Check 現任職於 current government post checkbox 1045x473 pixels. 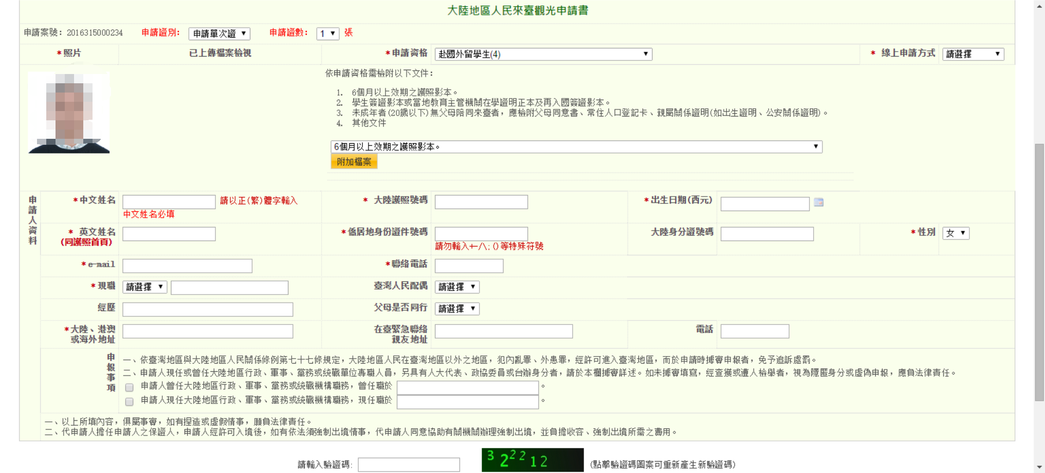pos(130,402)
